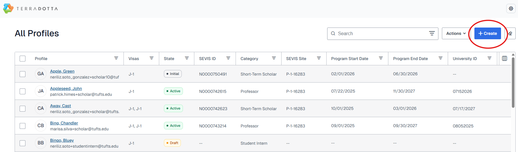Viewport: 518px width, 152px height.
Task: Open the settings gear icon
Action: point(511,8)
